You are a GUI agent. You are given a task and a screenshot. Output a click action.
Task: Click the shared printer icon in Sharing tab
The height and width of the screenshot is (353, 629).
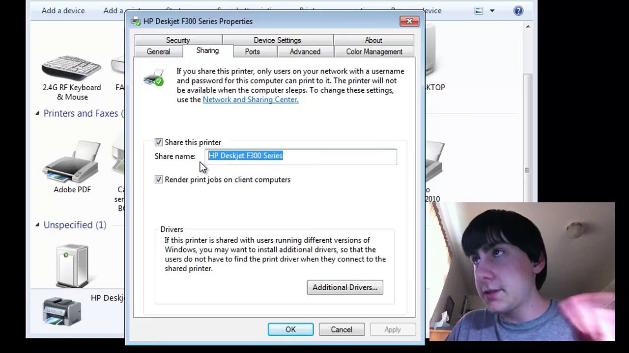point(154,78)
